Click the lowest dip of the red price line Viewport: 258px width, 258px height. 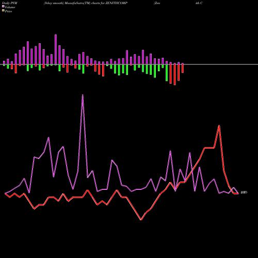pyautogui.click(x=141, y=220)
